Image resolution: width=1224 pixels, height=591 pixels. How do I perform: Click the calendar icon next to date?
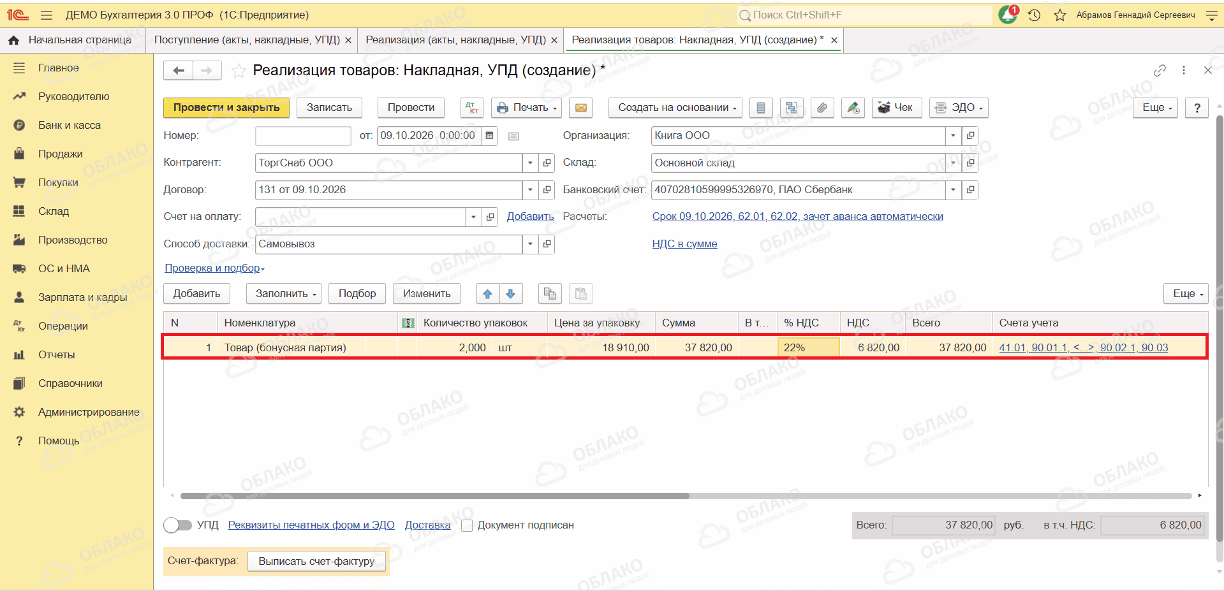click(489, 136)
